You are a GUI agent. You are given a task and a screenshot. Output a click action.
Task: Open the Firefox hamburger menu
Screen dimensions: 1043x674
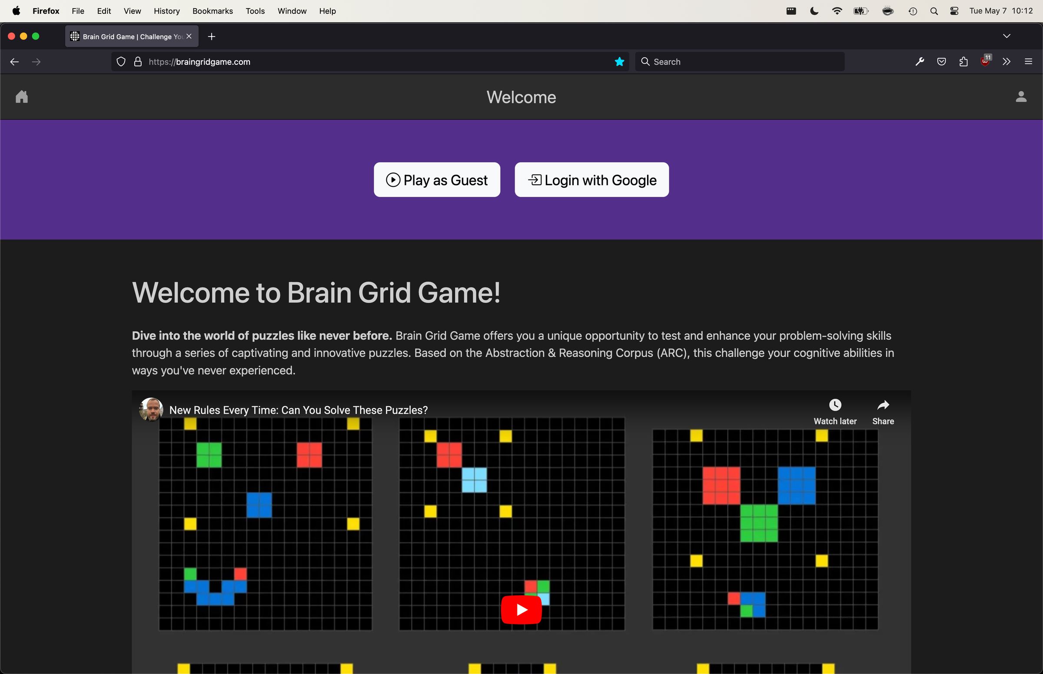(x=1029, y=61)
